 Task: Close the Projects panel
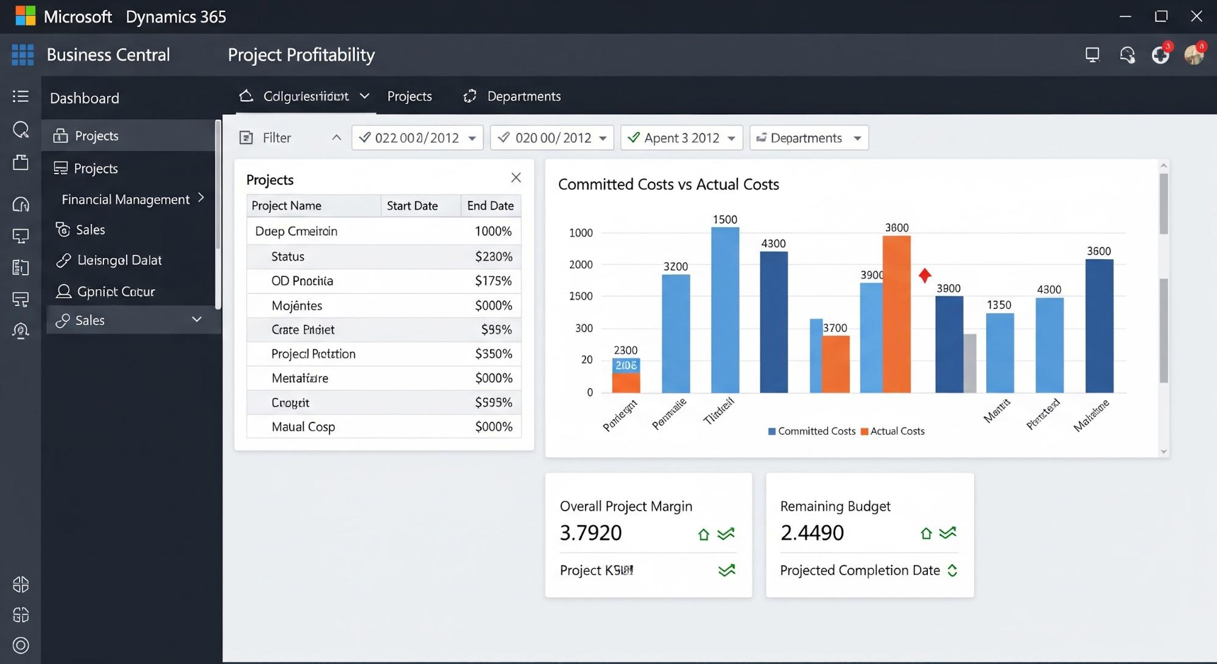pyautogui.click(x=516, y=178)
